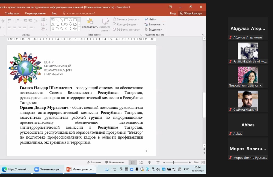
Task: Click the Общий доступ share button
Action: [x=191, y=13]
